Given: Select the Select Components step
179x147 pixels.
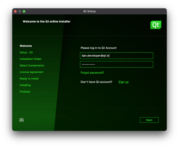Looking at the screenshot, I should [32, 65].
